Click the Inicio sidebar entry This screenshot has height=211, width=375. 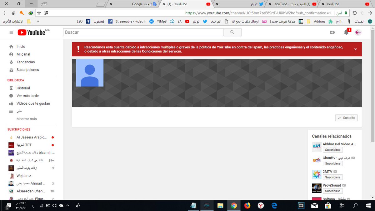pos(21,47)
